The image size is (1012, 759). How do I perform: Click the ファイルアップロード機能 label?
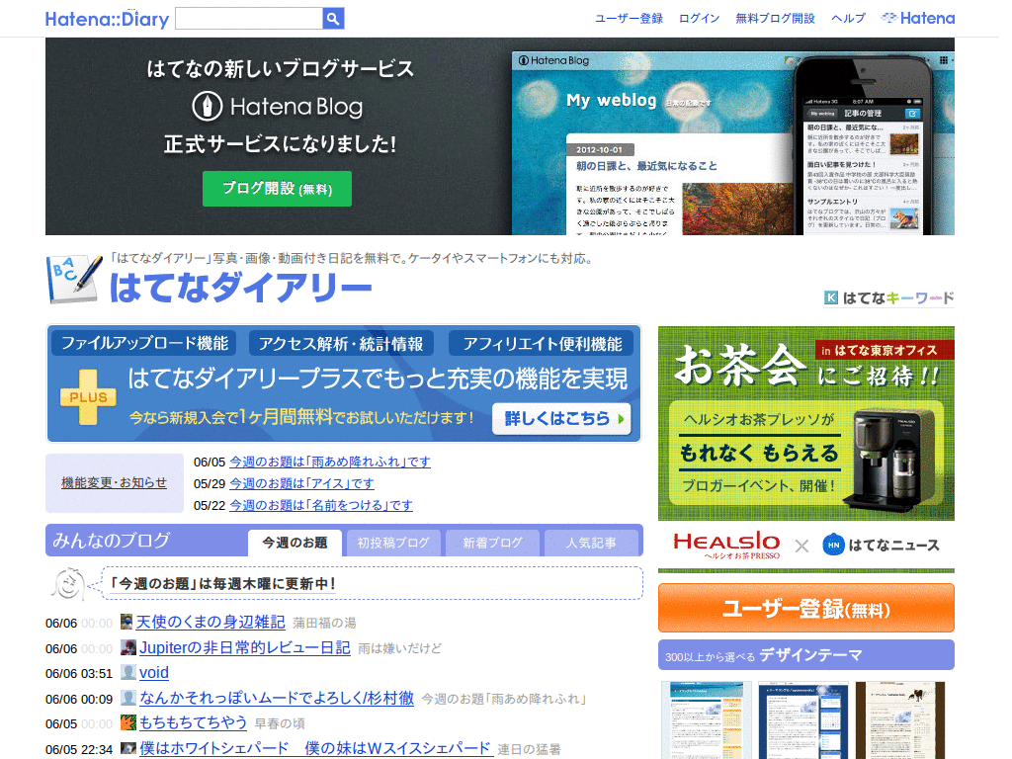pos(144,343)
